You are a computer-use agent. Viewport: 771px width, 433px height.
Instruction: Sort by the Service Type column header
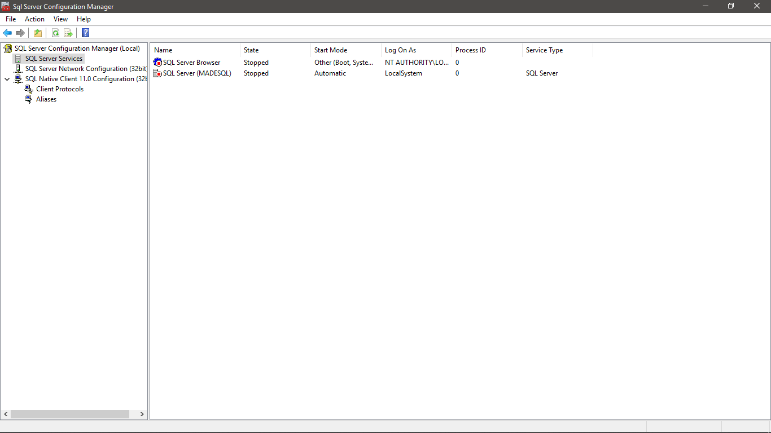click(558, 50)
